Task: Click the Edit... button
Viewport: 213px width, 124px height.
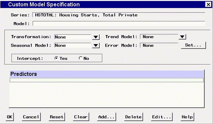Action: point(162,117)
